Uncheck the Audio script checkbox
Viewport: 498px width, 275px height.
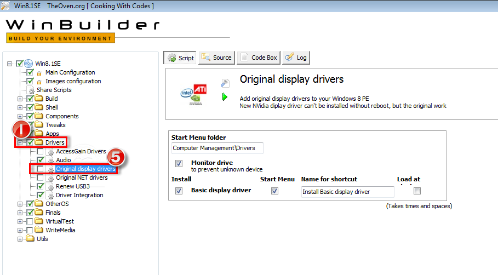41,160
